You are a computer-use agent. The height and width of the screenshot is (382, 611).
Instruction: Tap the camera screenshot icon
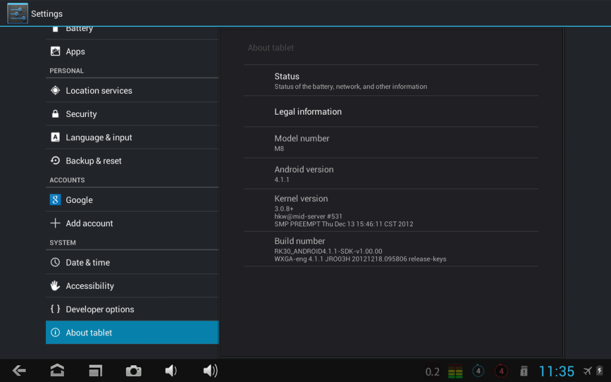[134, 371]
